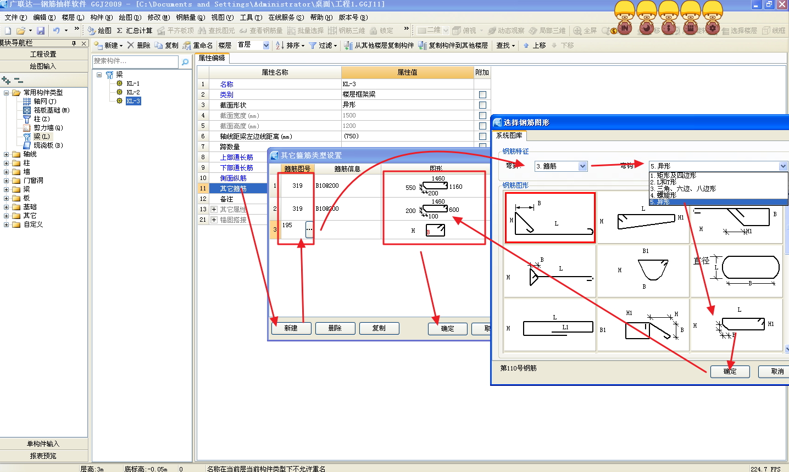Viewport: 789px width, 472px height.
Task: Switch to 属性编辑 tab
Action: 212,58
